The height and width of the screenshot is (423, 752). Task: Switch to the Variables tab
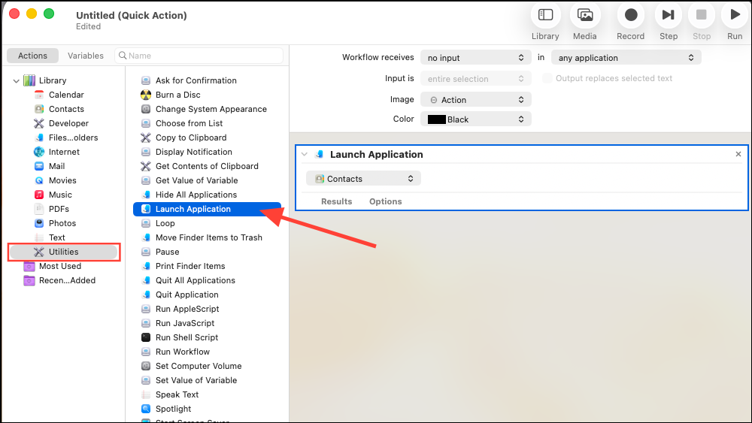click(x=86, y=56)
